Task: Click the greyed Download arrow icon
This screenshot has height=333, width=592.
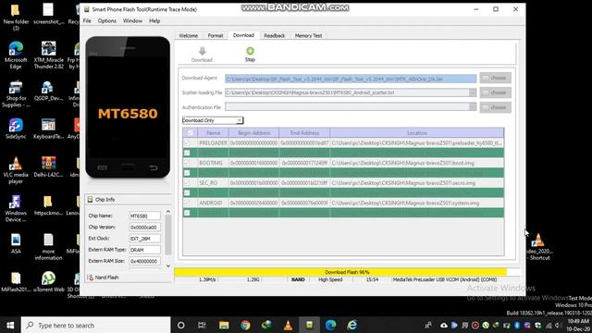Action: pyautogui.click(x=202, y=51)
